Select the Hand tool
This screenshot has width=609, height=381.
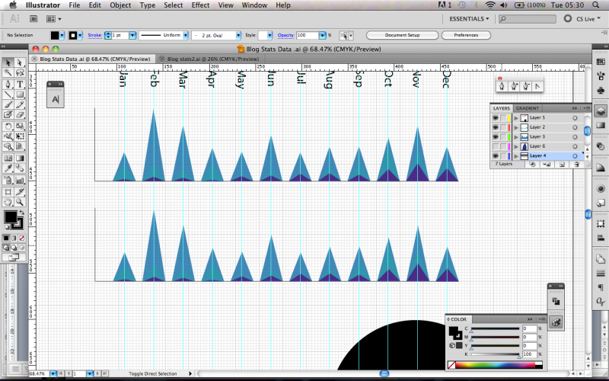point(8,202)
